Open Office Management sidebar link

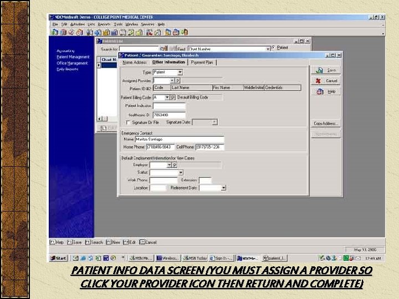tap(72, 63)
